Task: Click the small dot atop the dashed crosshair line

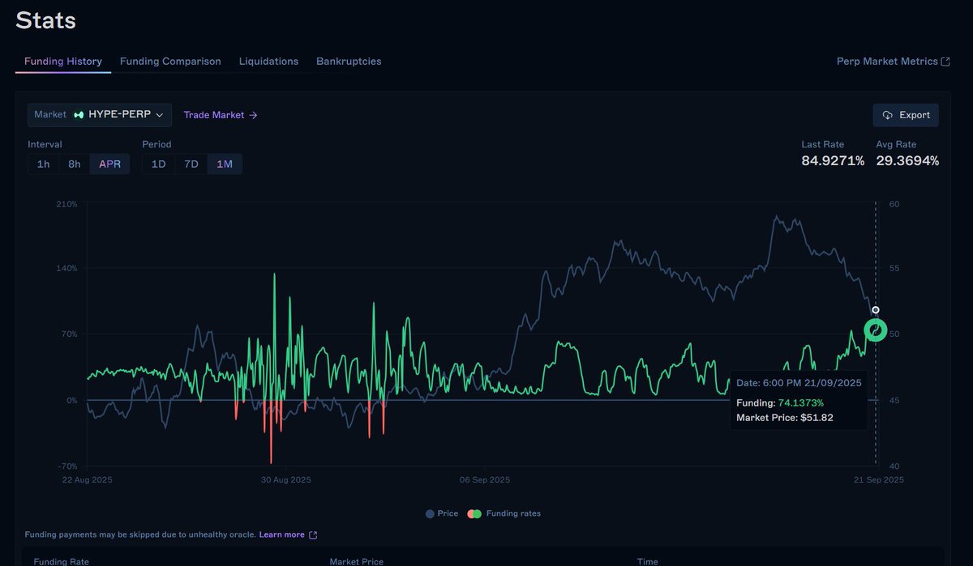Action: tap(876, 309)
